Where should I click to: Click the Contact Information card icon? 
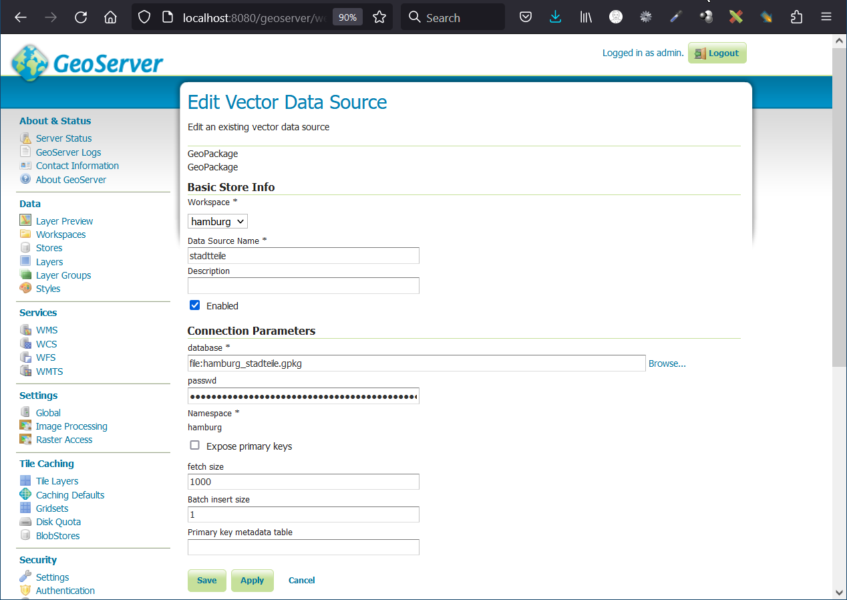tap(25, 166)
